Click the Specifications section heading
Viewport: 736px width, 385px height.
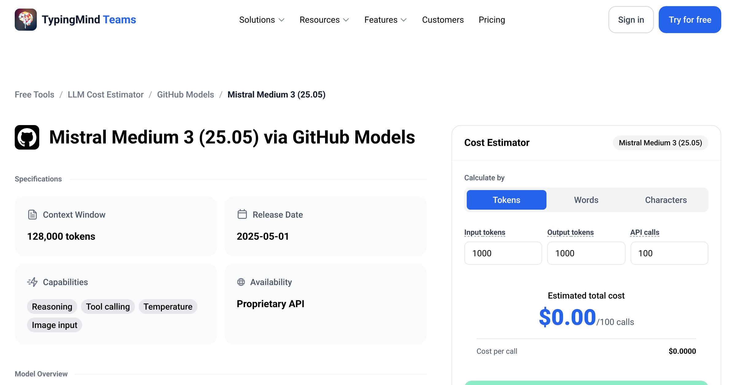[x=38, y=179]
